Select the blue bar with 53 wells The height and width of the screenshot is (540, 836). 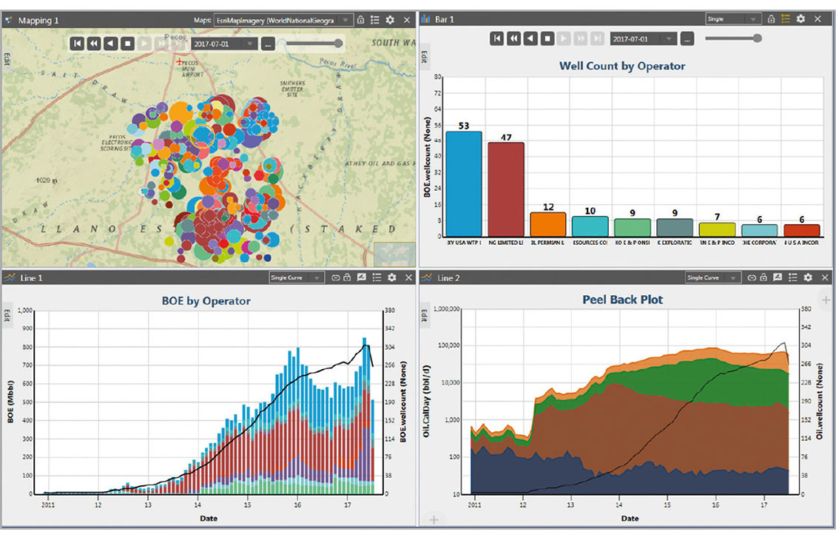(x=464, y=184)
